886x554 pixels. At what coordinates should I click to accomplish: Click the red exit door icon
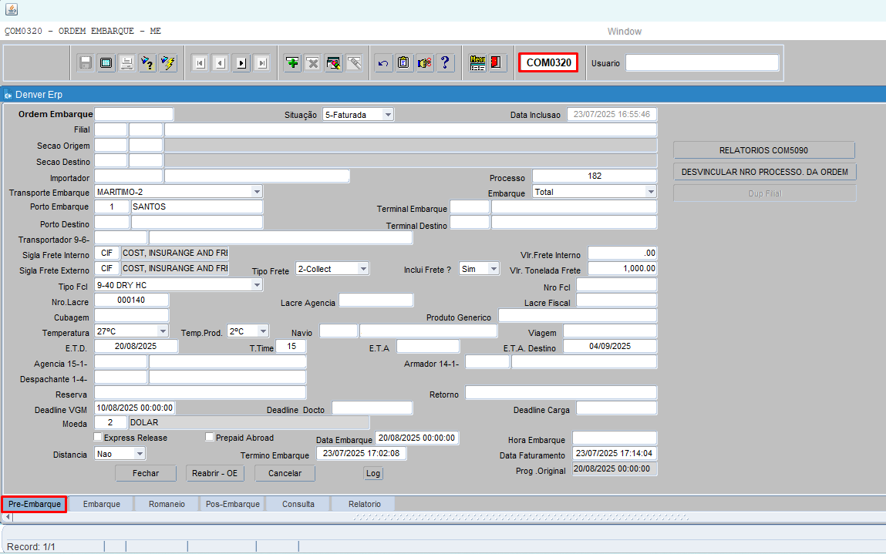point(497,63)
